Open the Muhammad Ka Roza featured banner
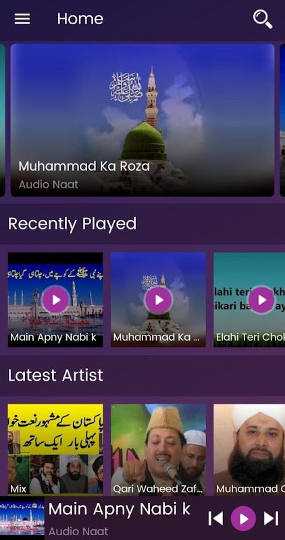The image size is (285, 540). [142, 120]
